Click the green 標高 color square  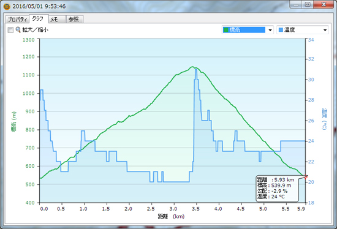(225, 29)
